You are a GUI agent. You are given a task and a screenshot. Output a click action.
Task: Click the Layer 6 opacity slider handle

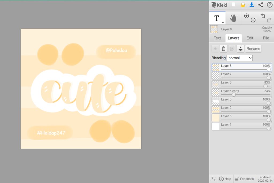point(269,103)
